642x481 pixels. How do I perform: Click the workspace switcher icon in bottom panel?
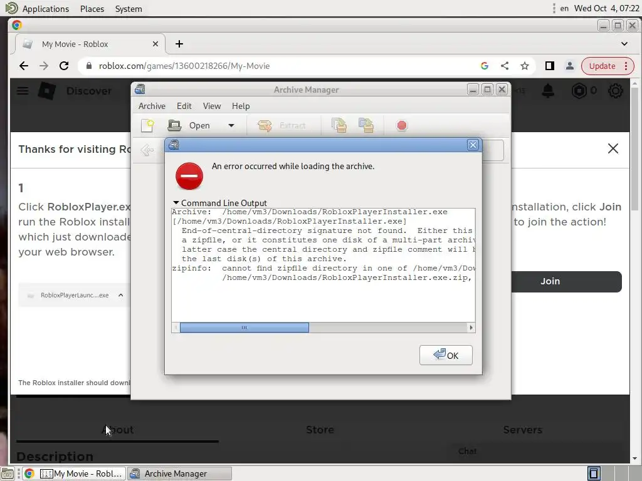594,473
